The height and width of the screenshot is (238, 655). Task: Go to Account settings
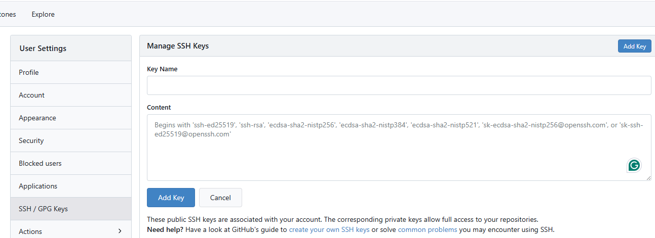(x=31, y=95)
